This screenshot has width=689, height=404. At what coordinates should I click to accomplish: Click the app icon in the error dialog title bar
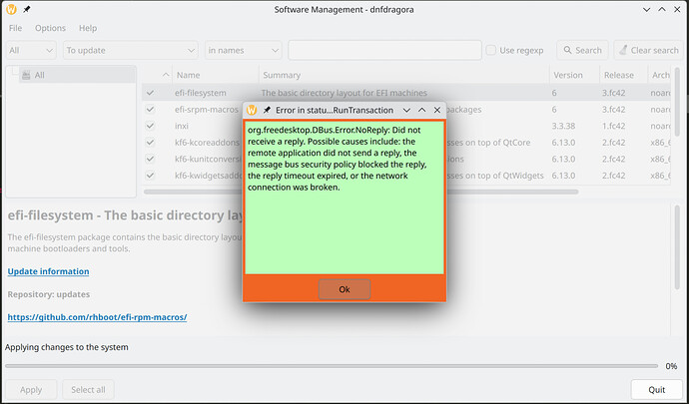point(252,110)
